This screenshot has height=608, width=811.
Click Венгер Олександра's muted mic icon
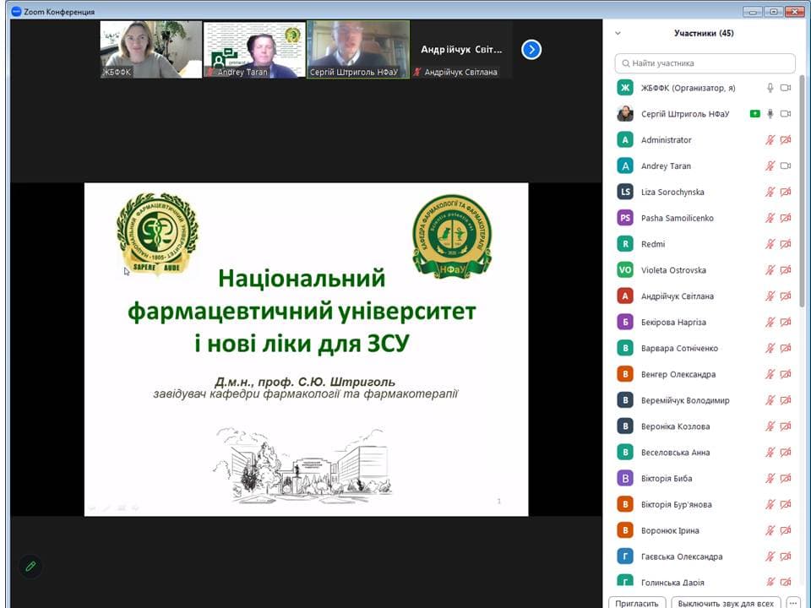(x=770, y=374)
